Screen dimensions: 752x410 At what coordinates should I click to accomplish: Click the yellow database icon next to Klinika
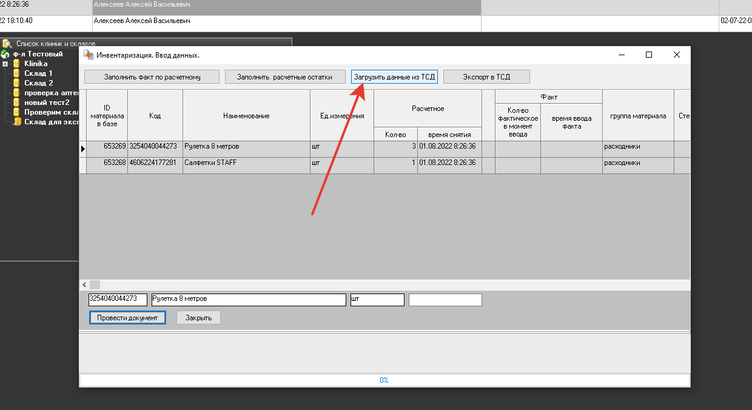[16, 64]
